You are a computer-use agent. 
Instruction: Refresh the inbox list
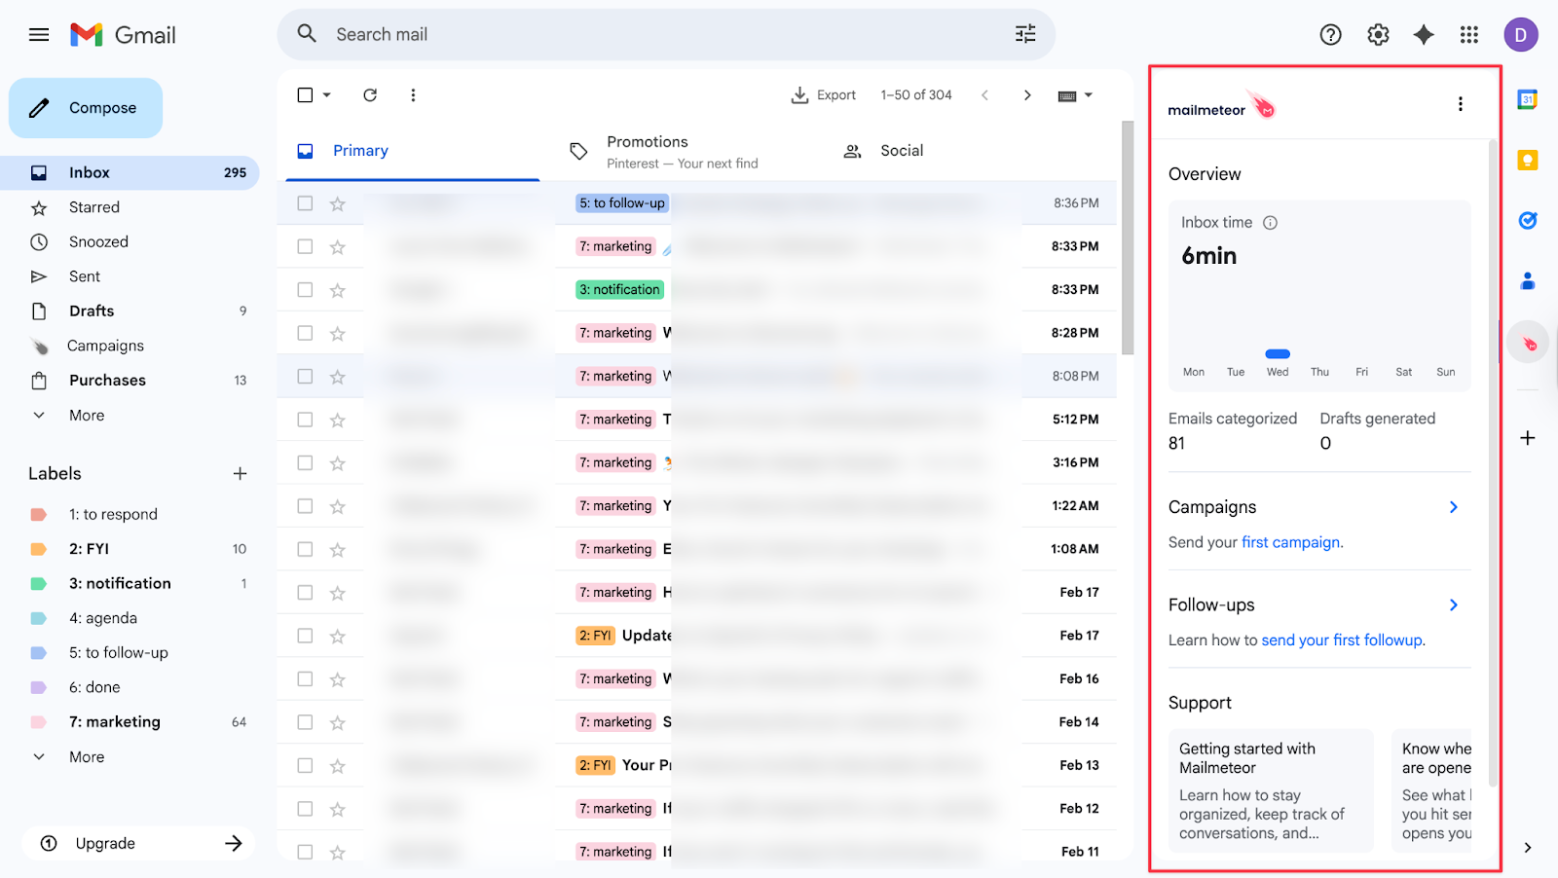tap(370, 94)
